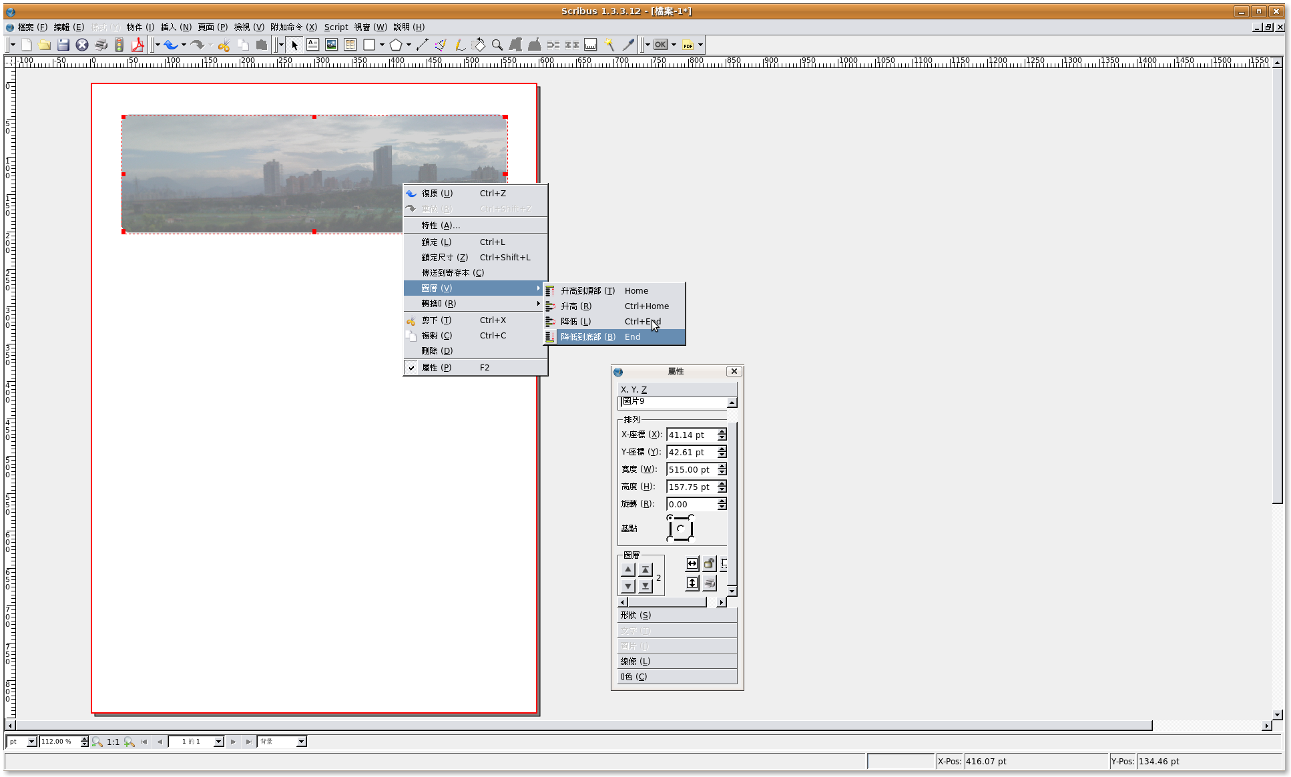This screenshot has width=1291, height=777.
Task: Click the Properties panel horizontal scrollbar
Action: coord(666,602)
